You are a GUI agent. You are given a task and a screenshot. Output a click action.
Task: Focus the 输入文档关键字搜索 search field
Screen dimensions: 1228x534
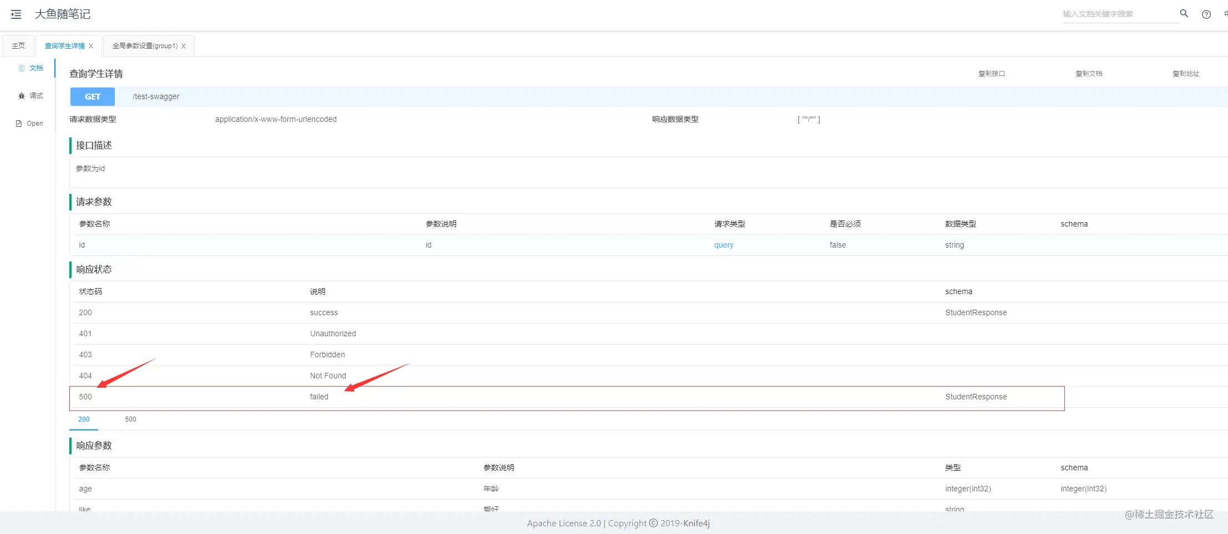pyautogui.click(x=1120, y=14)
